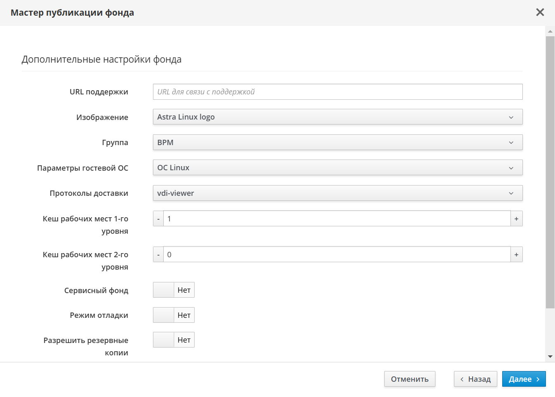The width and height of the screenshot is (555, 397).
Task: Go back with the Назад button
Action: [475, 379]
